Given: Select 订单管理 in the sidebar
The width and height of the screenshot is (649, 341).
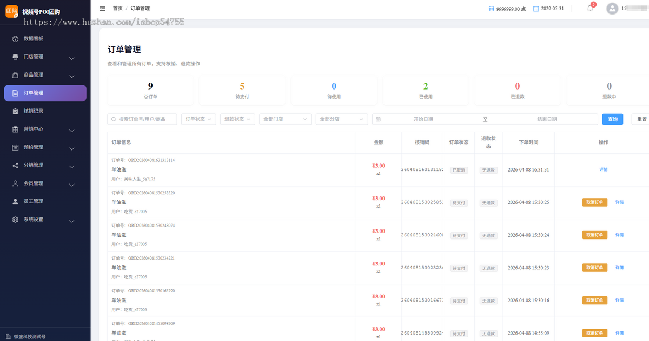Looking at the screenshot, I should tap(45, 93).
